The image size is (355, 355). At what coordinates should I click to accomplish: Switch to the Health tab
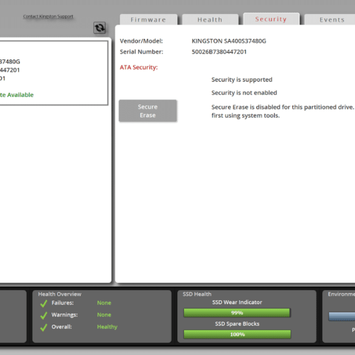[210, 19]
